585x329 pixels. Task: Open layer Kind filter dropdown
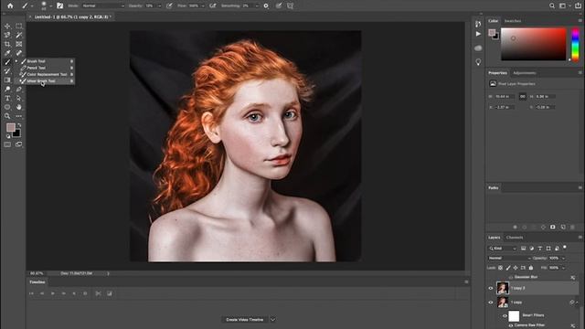coord(503,249)
